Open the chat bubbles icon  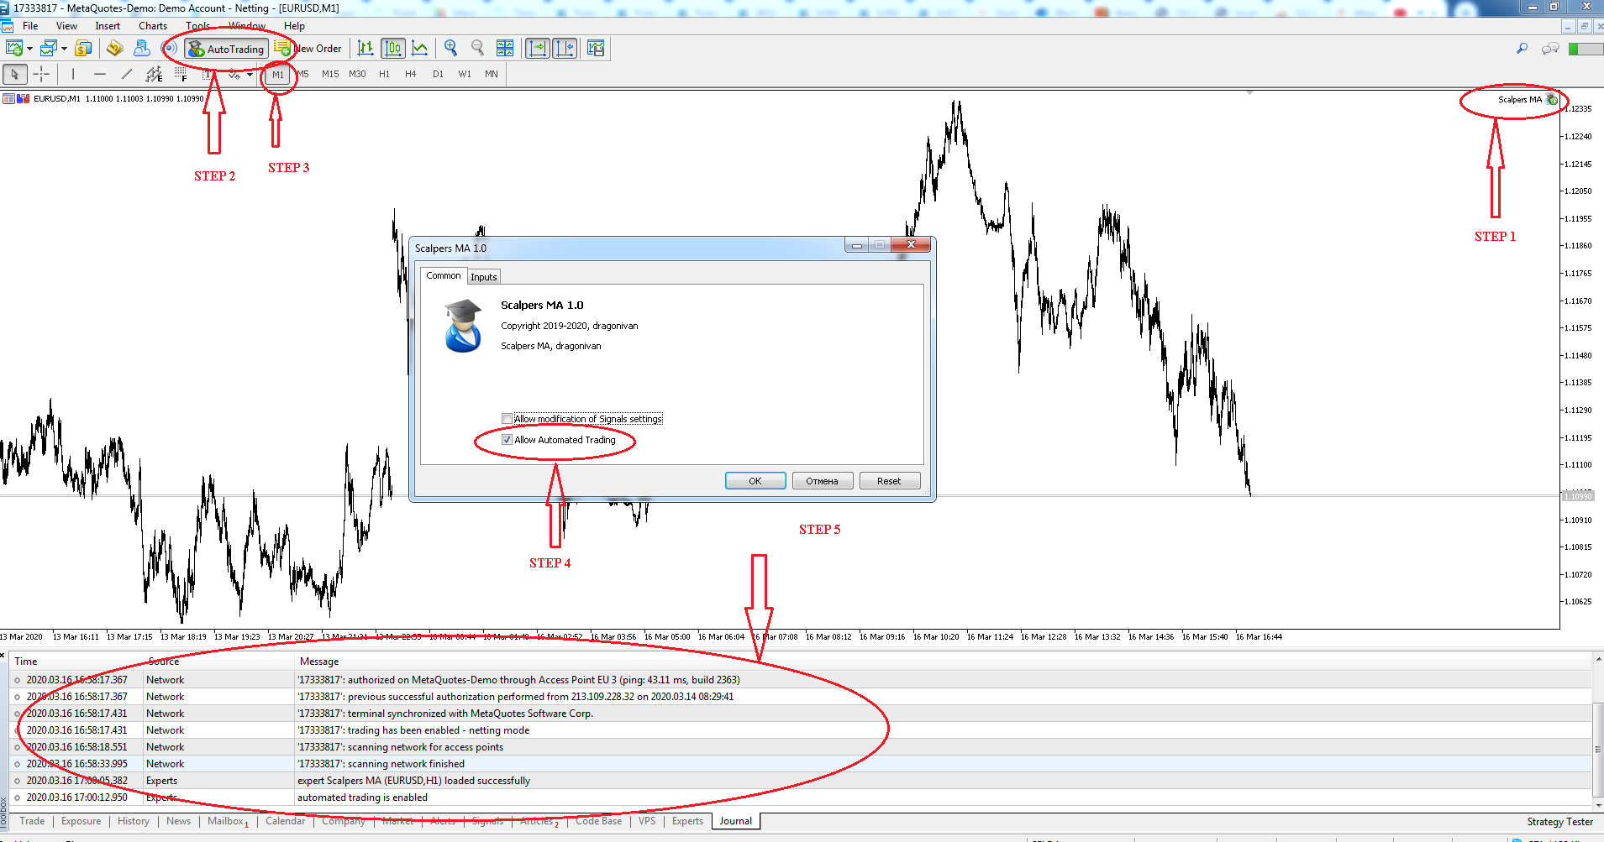pos(1550,49)
